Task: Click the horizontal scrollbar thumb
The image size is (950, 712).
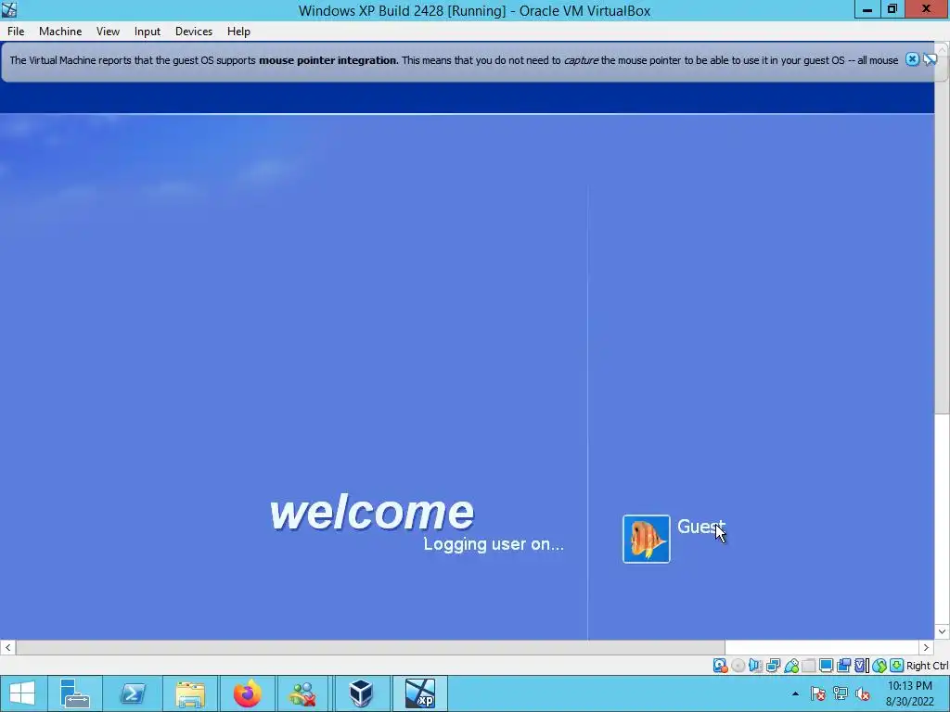Action: tap(370, 647)
